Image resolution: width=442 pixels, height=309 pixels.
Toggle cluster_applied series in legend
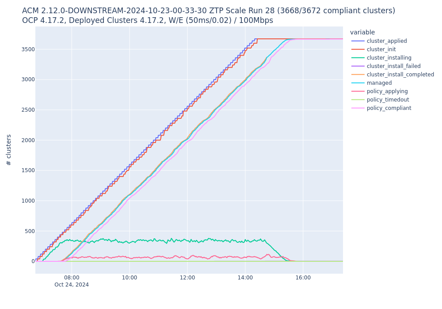[x=379, y=41]
